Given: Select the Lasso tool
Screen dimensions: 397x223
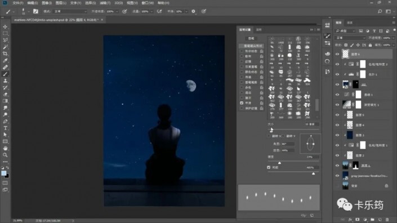Looking at the screenshot, I should pos(5,40).
